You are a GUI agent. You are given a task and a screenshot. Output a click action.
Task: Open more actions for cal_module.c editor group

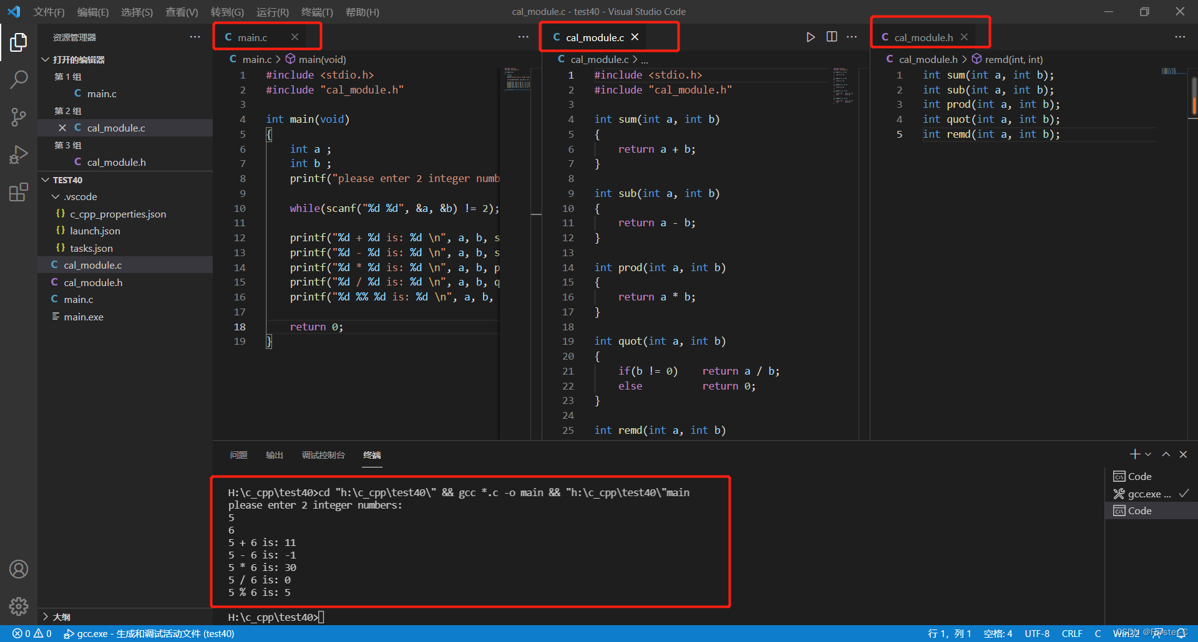pyautogui.click(x=852, y=37)
